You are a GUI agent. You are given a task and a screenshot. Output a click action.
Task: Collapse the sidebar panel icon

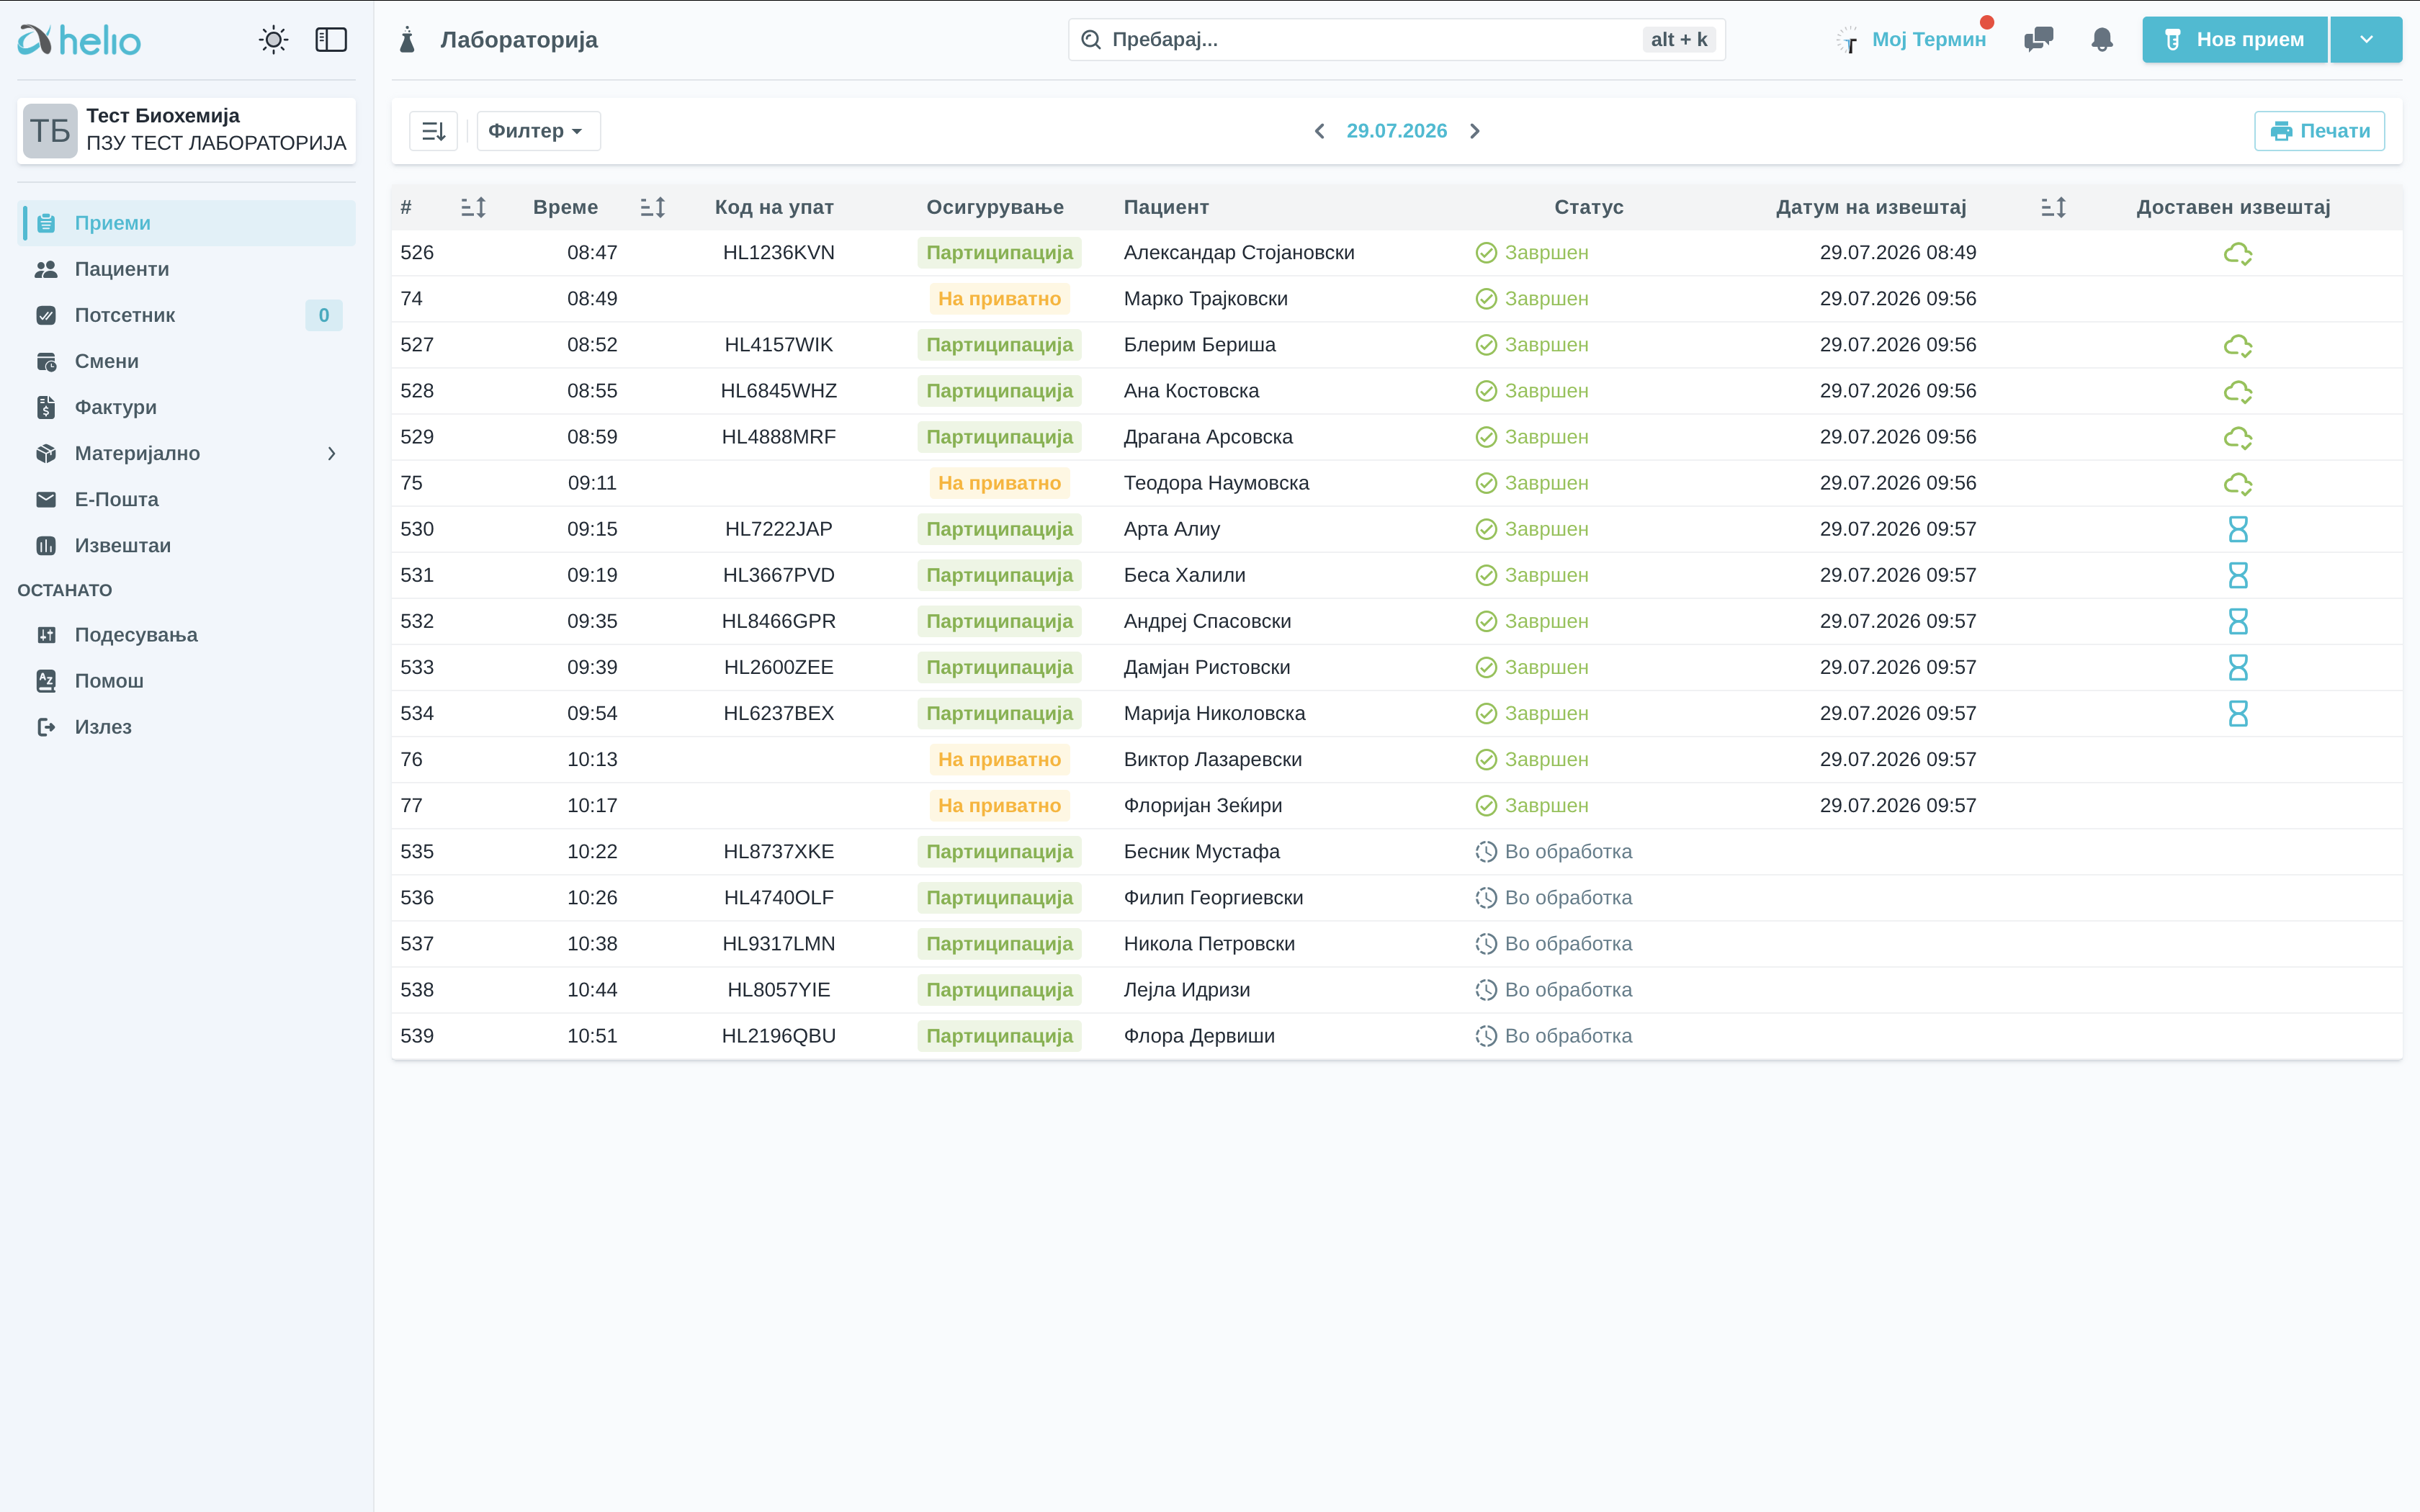[x=331, y=40]
